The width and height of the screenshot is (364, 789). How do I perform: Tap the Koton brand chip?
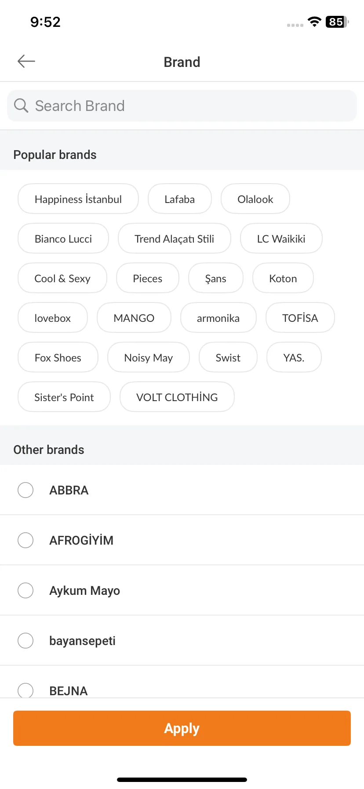(x=283, y=278)
